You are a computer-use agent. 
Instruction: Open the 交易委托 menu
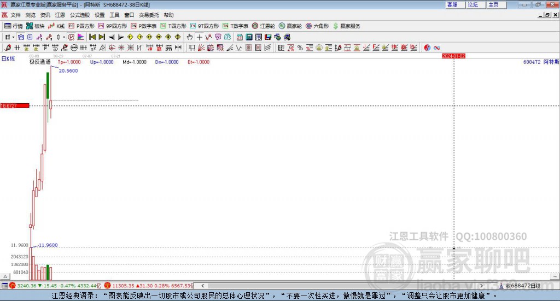click(149, 15)
